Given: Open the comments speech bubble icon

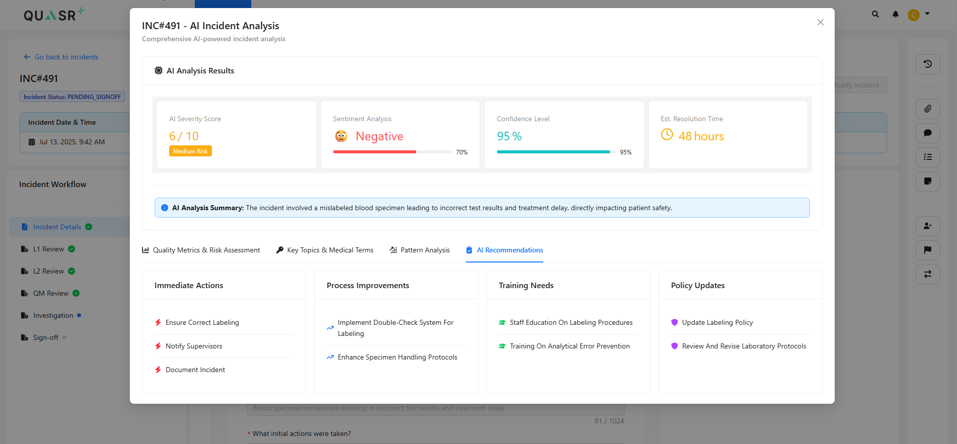Looking at the screenshot, I should [927, 133].
